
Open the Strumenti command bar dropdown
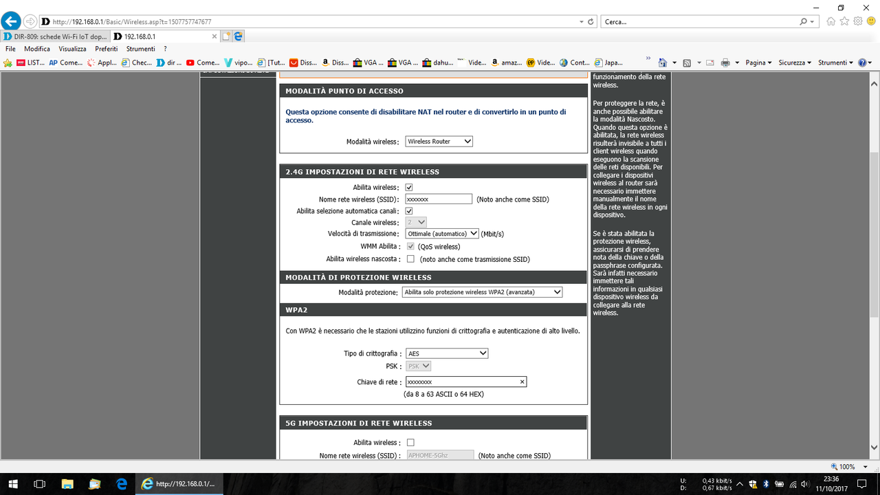click(x=836, y=63)
